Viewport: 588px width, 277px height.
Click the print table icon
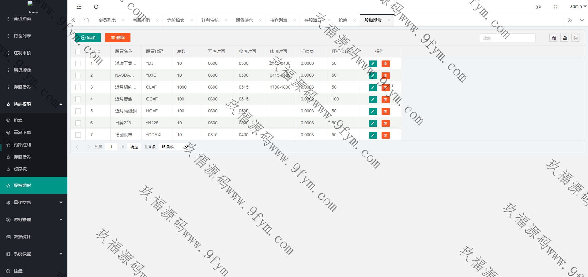[576, 38]
